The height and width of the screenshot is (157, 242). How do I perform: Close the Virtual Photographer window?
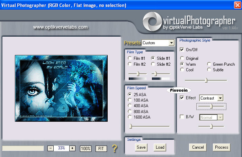pos(237,5)
